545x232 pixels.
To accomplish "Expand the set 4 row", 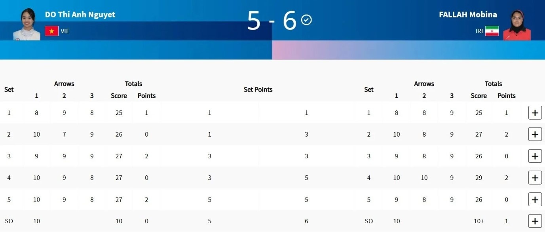I will 535,178.
